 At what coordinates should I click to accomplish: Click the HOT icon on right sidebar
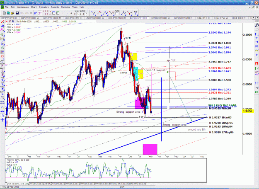tap(257, 73)
